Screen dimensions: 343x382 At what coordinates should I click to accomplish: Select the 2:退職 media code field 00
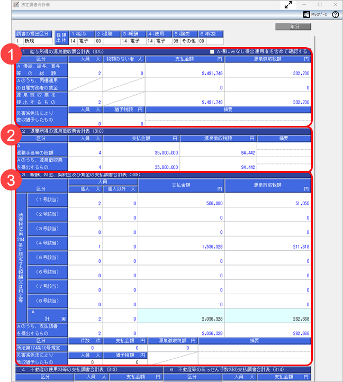pos(99,41)
